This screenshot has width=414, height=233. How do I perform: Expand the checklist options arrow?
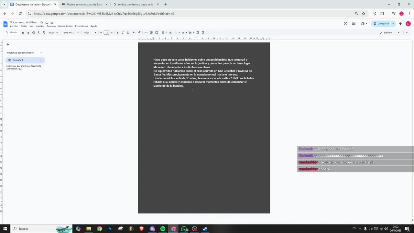point(179,33)
